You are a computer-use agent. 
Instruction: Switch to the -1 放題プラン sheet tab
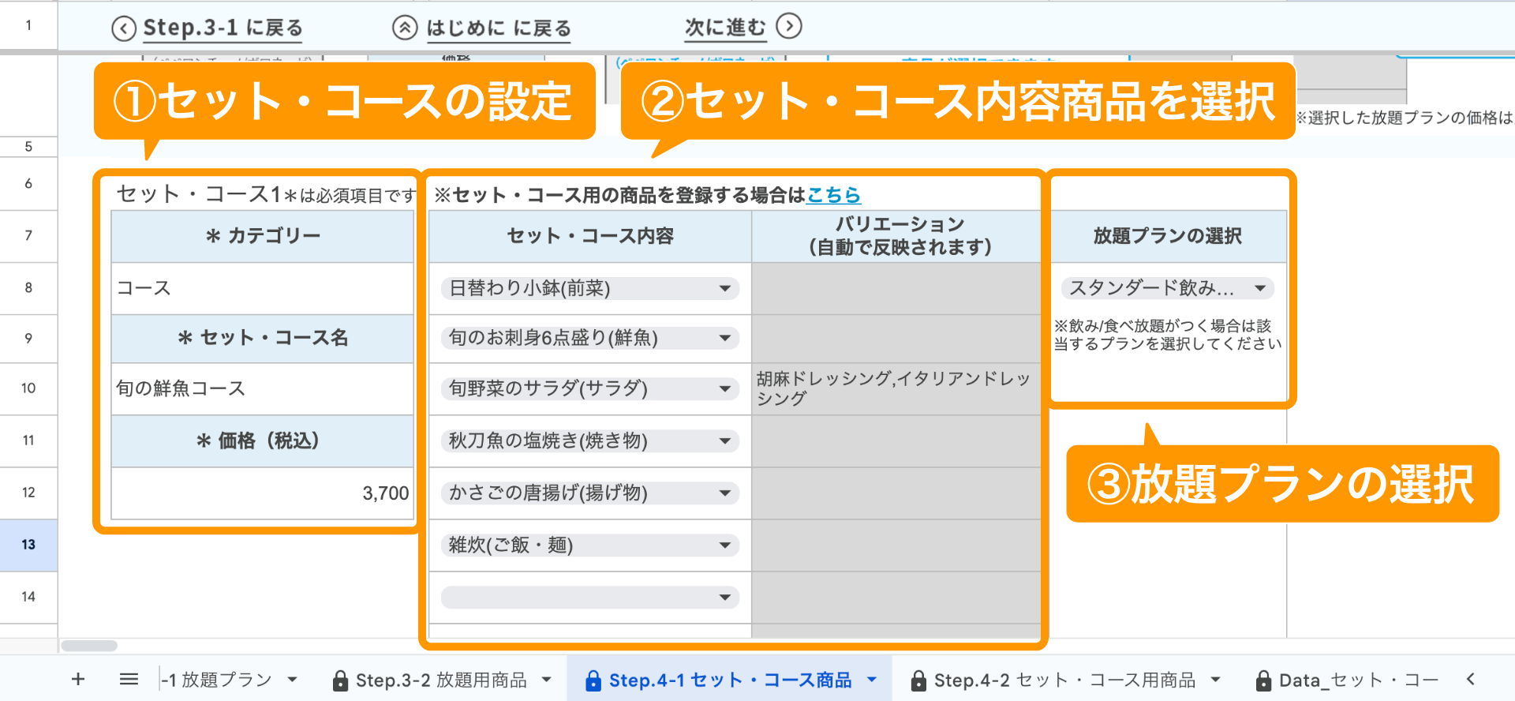click(217, 680)
